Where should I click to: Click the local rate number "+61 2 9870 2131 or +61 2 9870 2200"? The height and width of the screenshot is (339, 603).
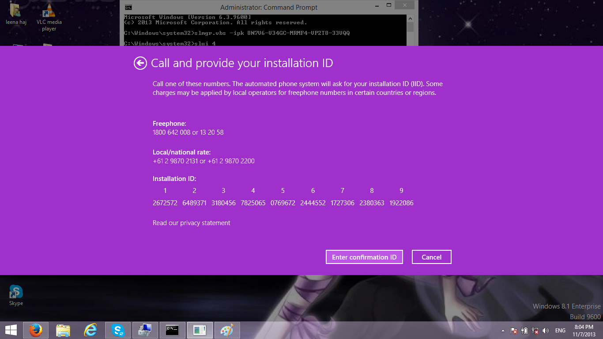pos(204,161)
